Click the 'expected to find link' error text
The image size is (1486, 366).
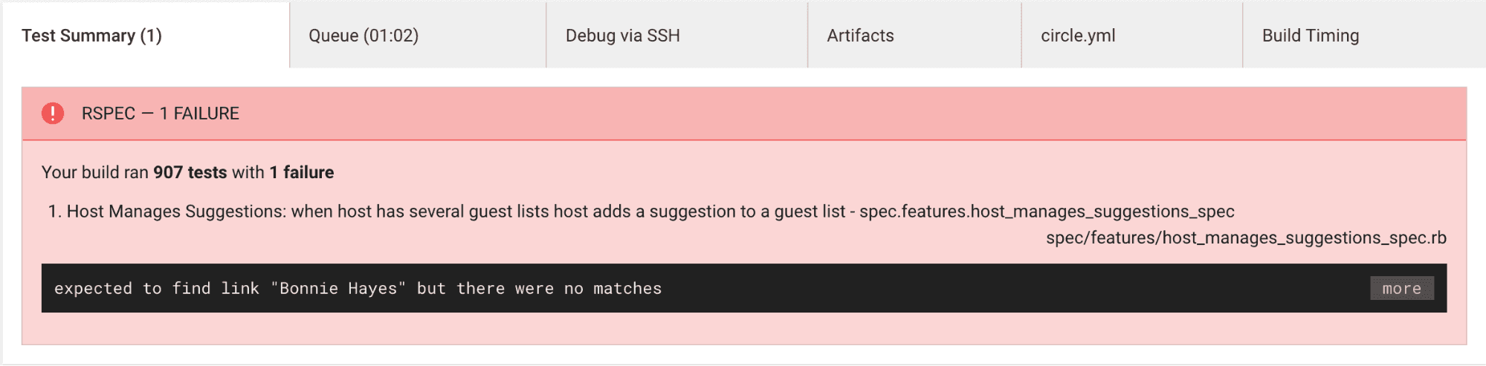156,289
